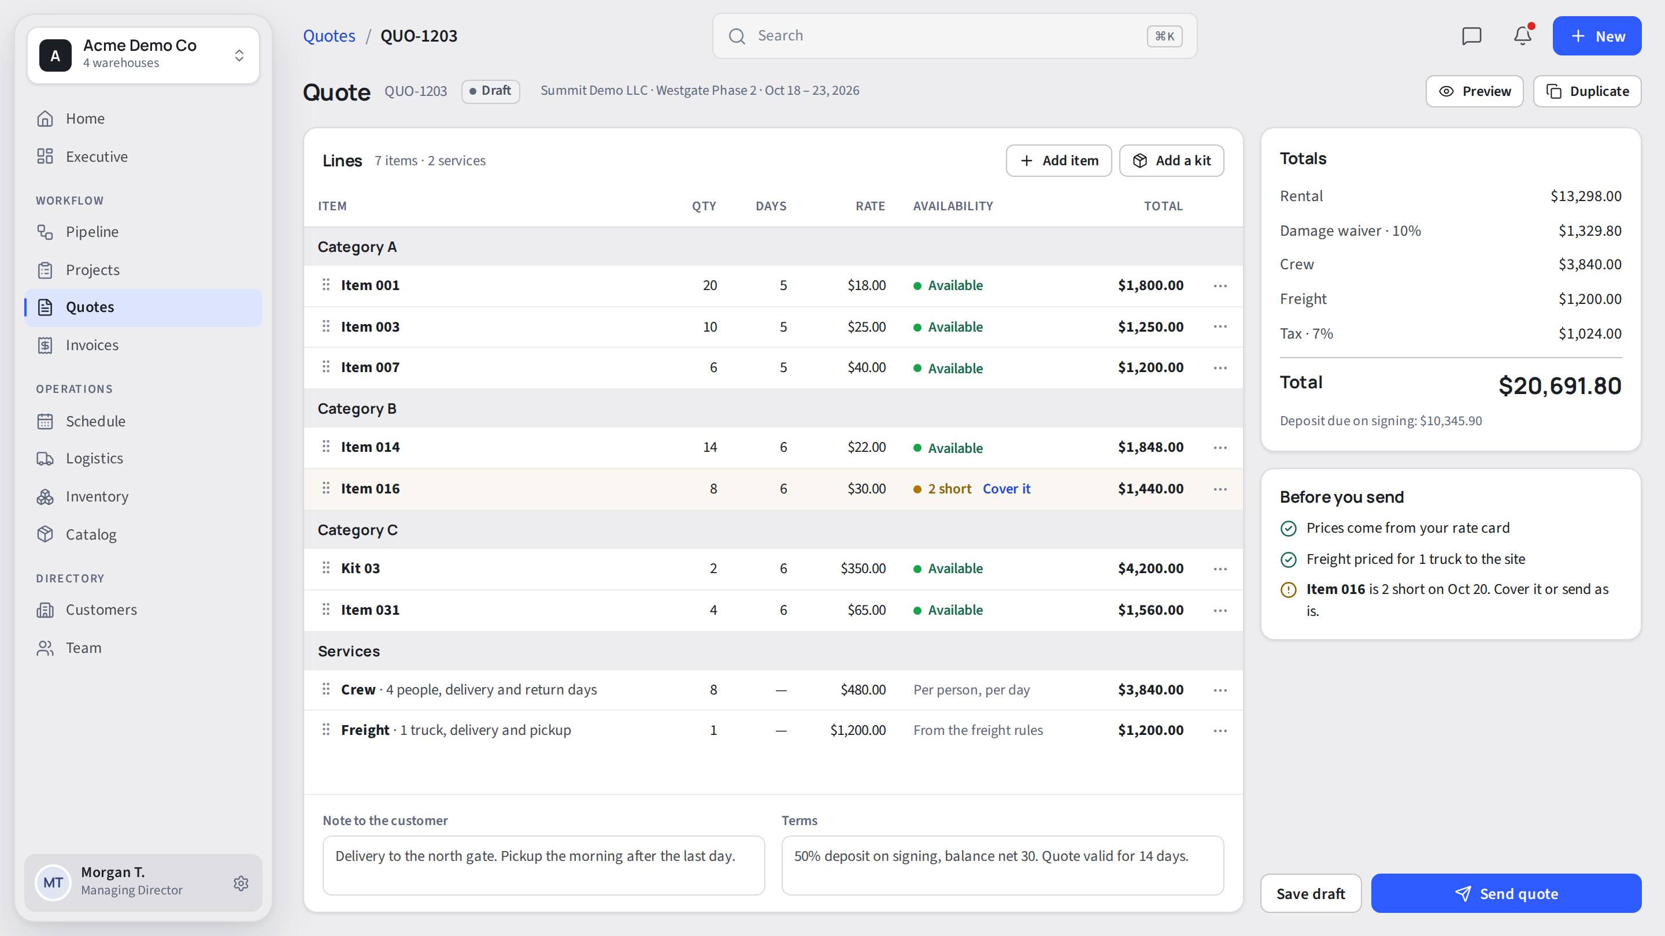Grab the drag handle on Kit 03
1665x936 pixels.
325,568
